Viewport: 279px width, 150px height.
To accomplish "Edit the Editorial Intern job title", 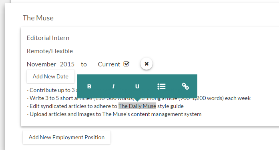I will point(48,38).
